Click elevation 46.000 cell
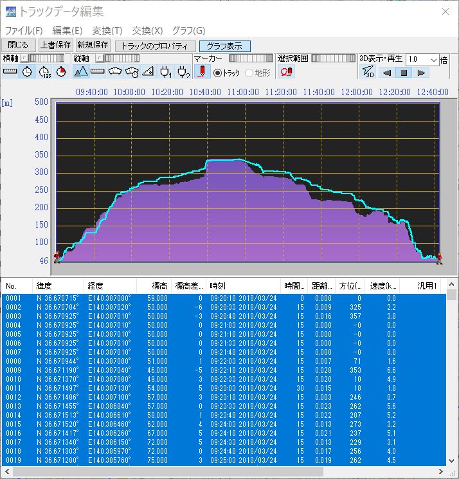459x479 pixels. pos(157,370)
